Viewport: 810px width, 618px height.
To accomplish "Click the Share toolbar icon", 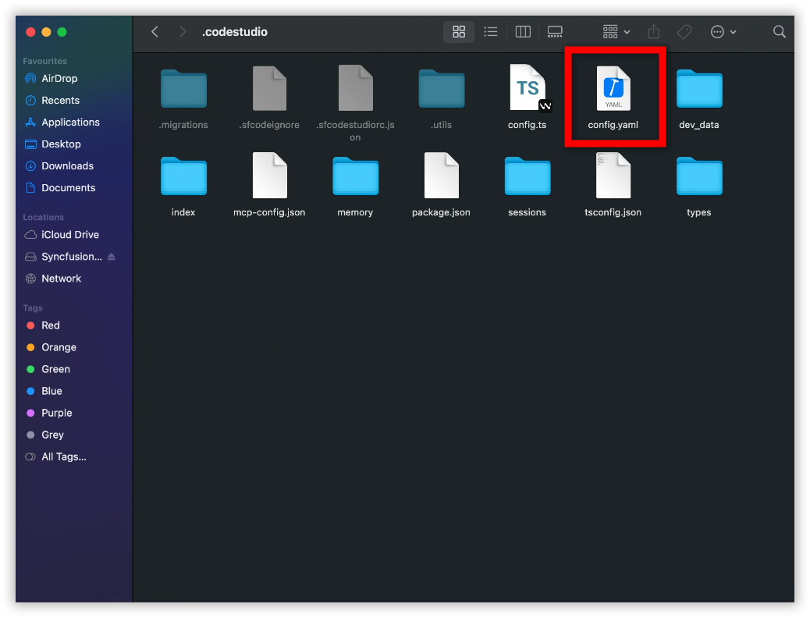I will [x=653, y=32].
